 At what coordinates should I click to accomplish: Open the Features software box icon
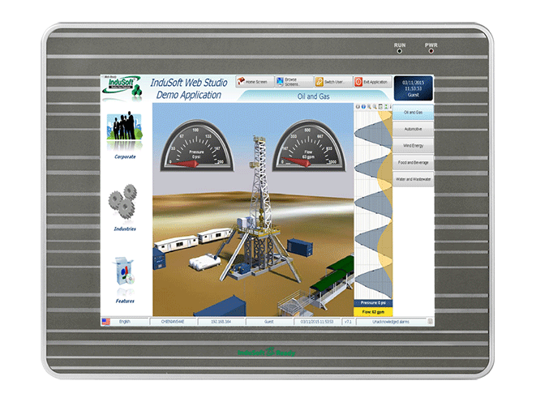point(123,272)
